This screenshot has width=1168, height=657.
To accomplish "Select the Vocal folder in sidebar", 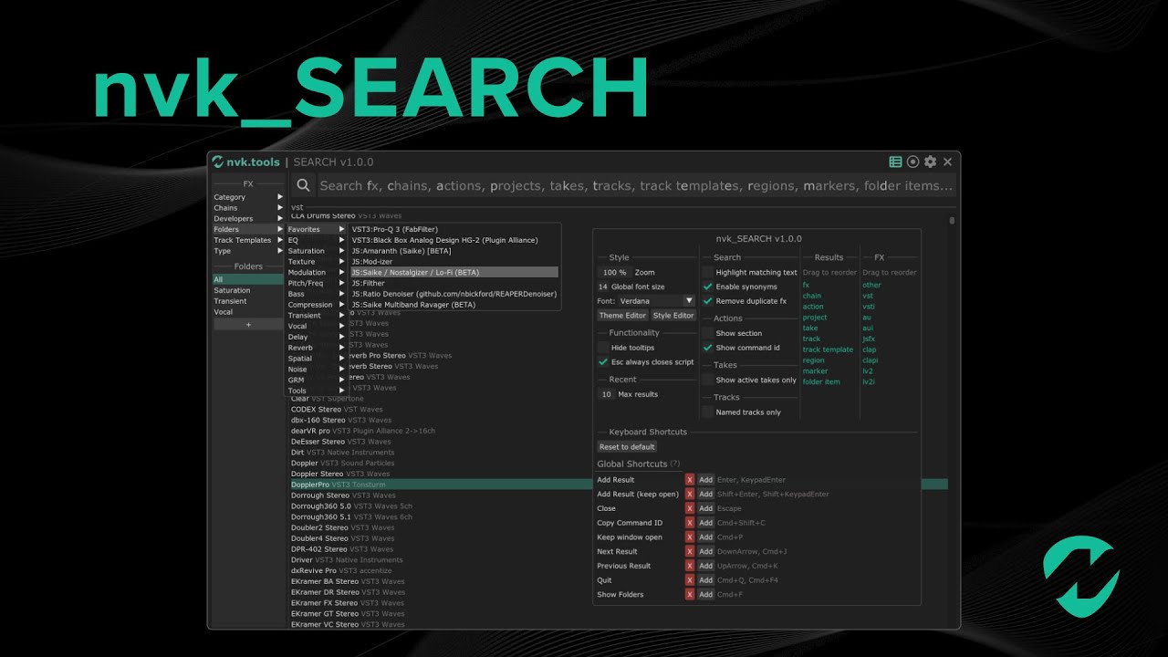I will click(x=248, y=312).
